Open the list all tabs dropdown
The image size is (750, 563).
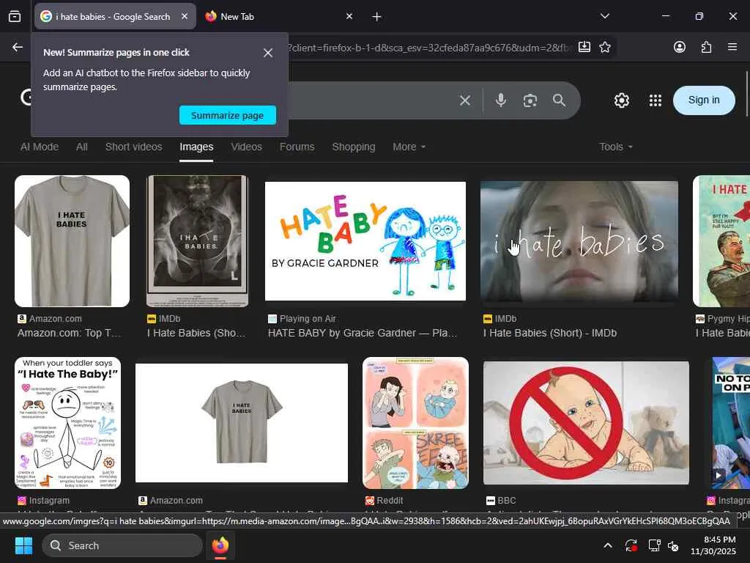click(x=604, y=16)
